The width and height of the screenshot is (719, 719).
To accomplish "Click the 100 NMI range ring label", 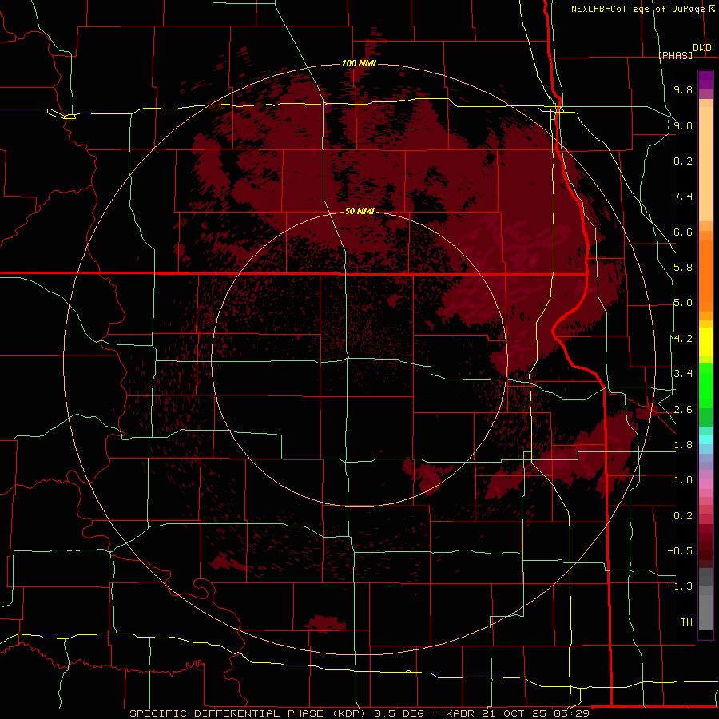I will tap(359, 63).
